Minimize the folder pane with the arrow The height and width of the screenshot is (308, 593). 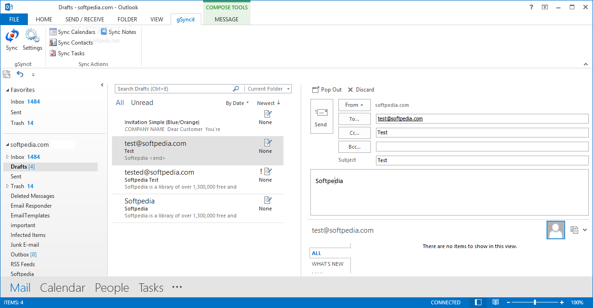coord(102,85)
